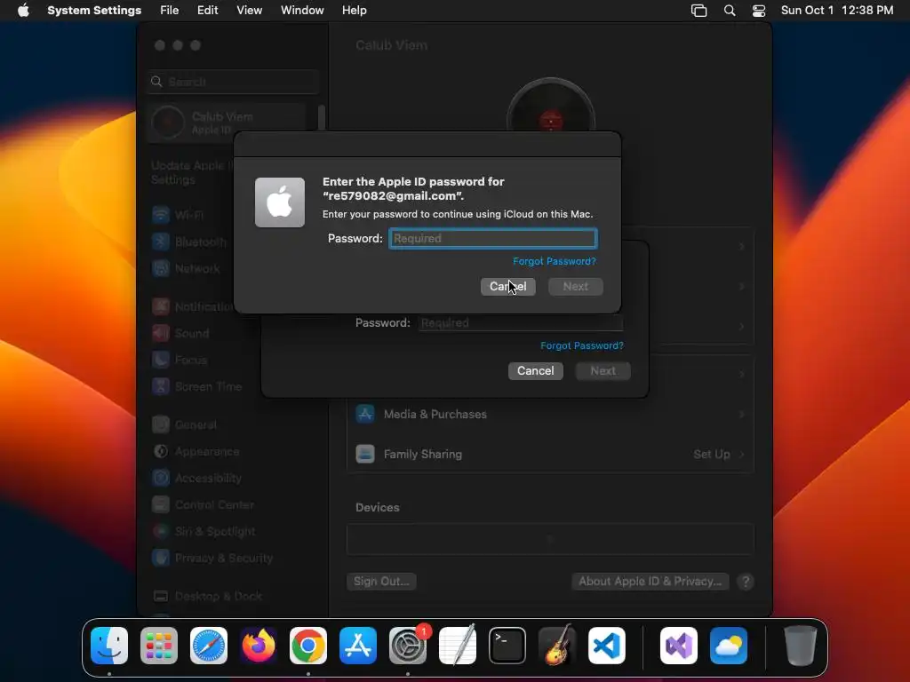Screen dimensions: 910x682
Task: Launch Firefox from the Dock
Action: point(259,646)
